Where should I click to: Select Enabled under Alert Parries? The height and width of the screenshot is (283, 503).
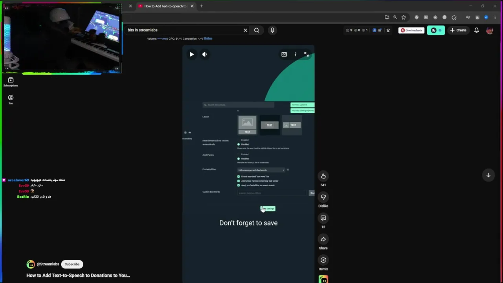(x=238, y=154)
